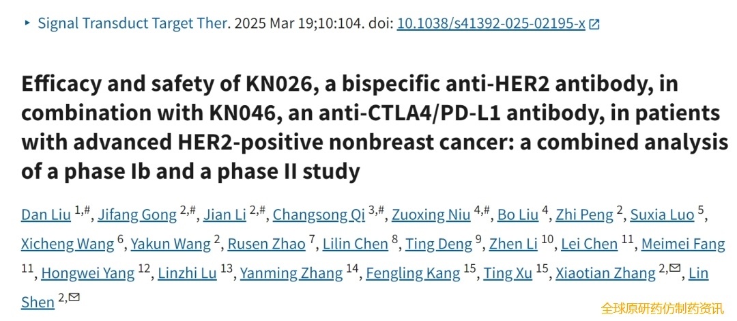The height and width of the screenshot is (321, 737).
Task: Open the Signal Transduct Target Ther journal link
Action: [x=133, y=23]
